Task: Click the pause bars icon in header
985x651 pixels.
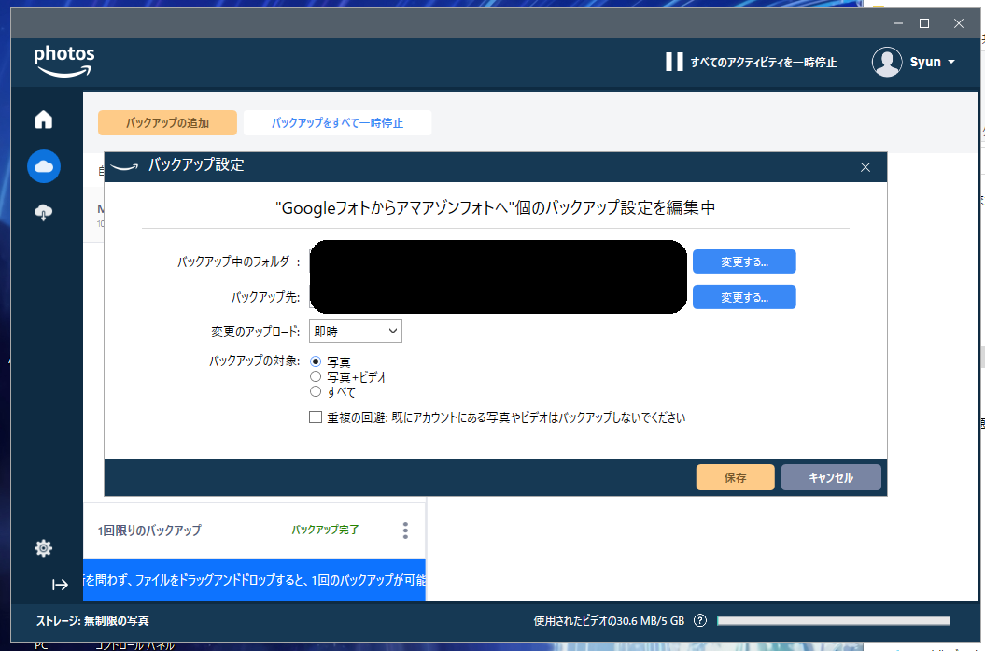Action: pyautogui.click(x=674, y=62)
